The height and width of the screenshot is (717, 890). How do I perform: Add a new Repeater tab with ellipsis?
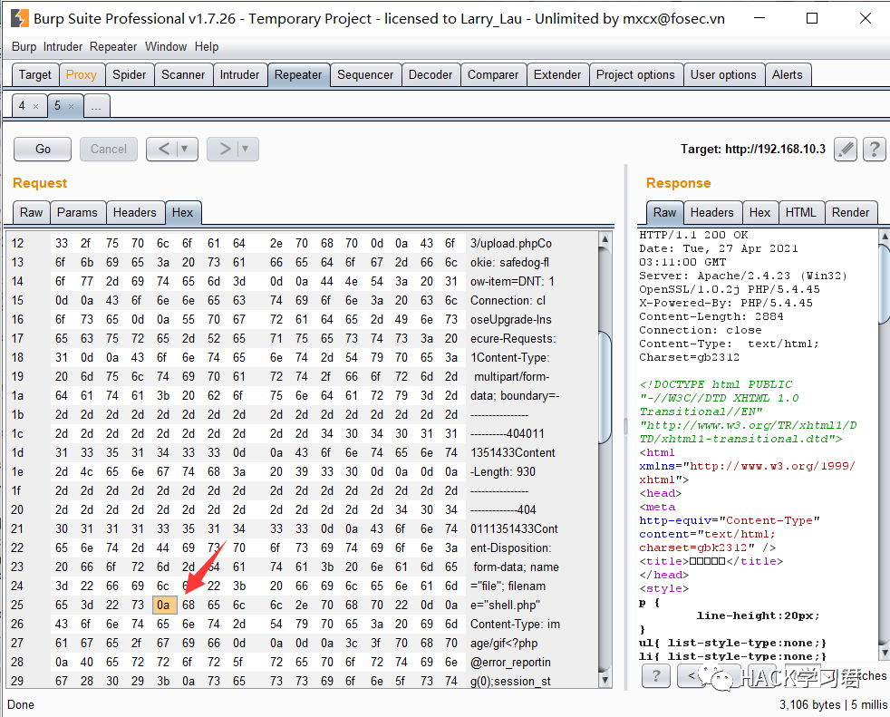pos(96,106)
